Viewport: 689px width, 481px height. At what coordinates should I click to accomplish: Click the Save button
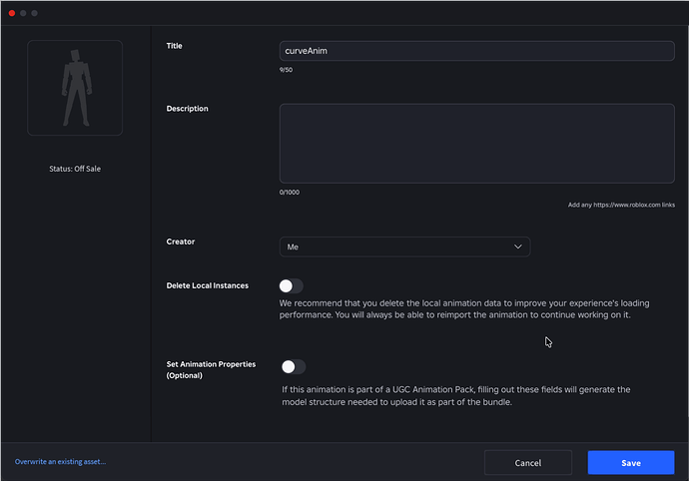[631, 463]
